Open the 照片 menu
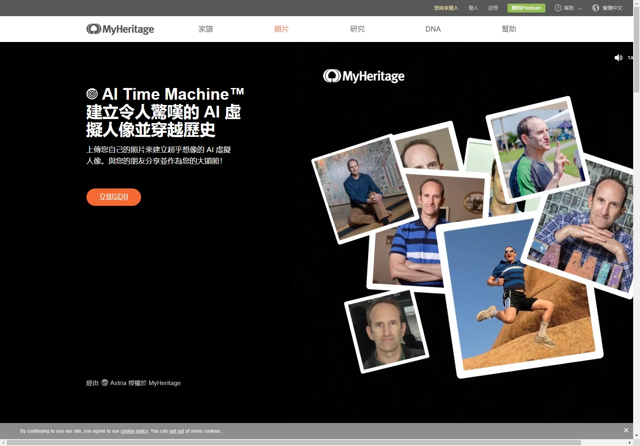640x446 pixels. click(x=281, y=29)
